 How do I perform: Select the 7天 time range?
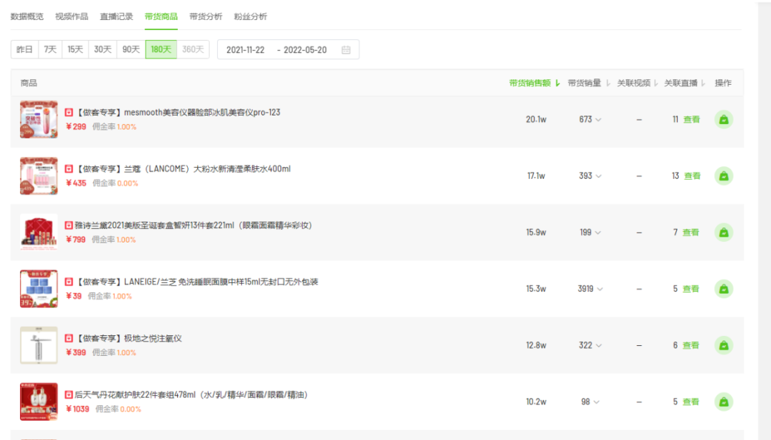click(x=50, y=50)
